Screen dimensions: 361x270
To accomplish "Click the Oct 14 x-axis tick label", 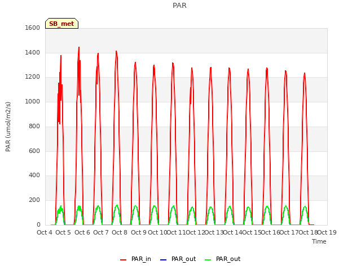I will pos(233,232).
